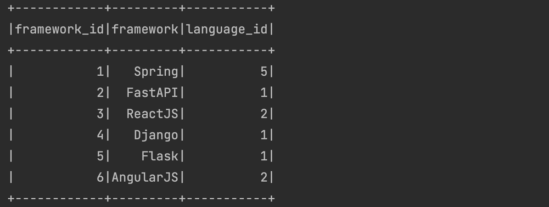The height and width of the screenshot is (207, 549).
Task: Click language_id value in ReactJS row
Action: click(x=264, y=114)
